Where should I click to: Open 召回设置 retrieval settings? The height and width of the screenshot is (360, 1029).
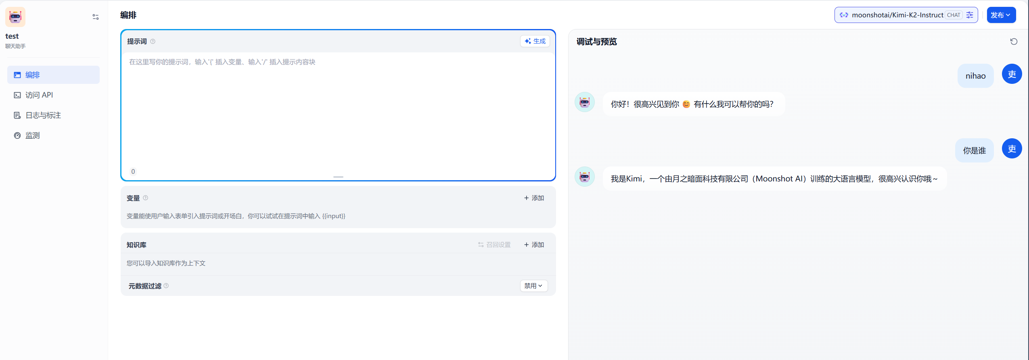(x=494, y=245)
